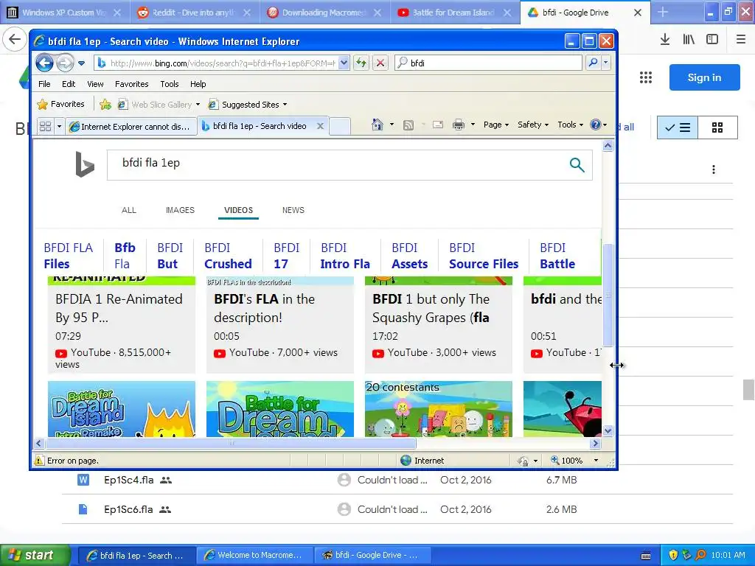Click the Favorites button with star

[60, 104]
